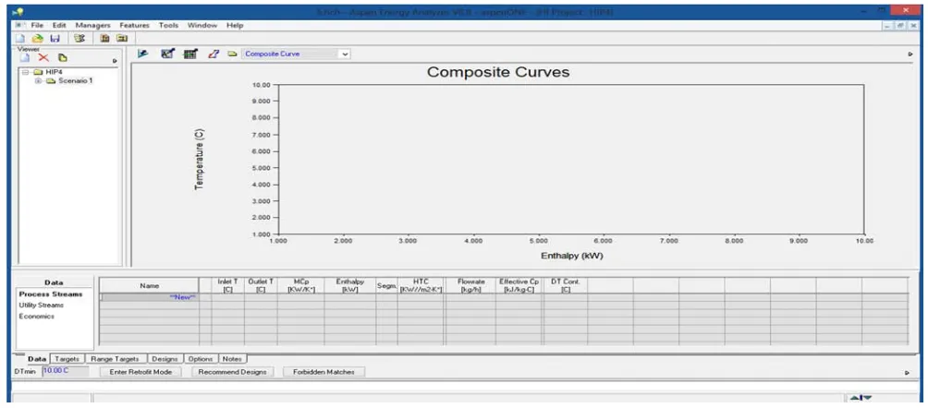Create a new case from main toolbar
The height and width of the screenshot is (408, 928).
(x=20, y=39)
